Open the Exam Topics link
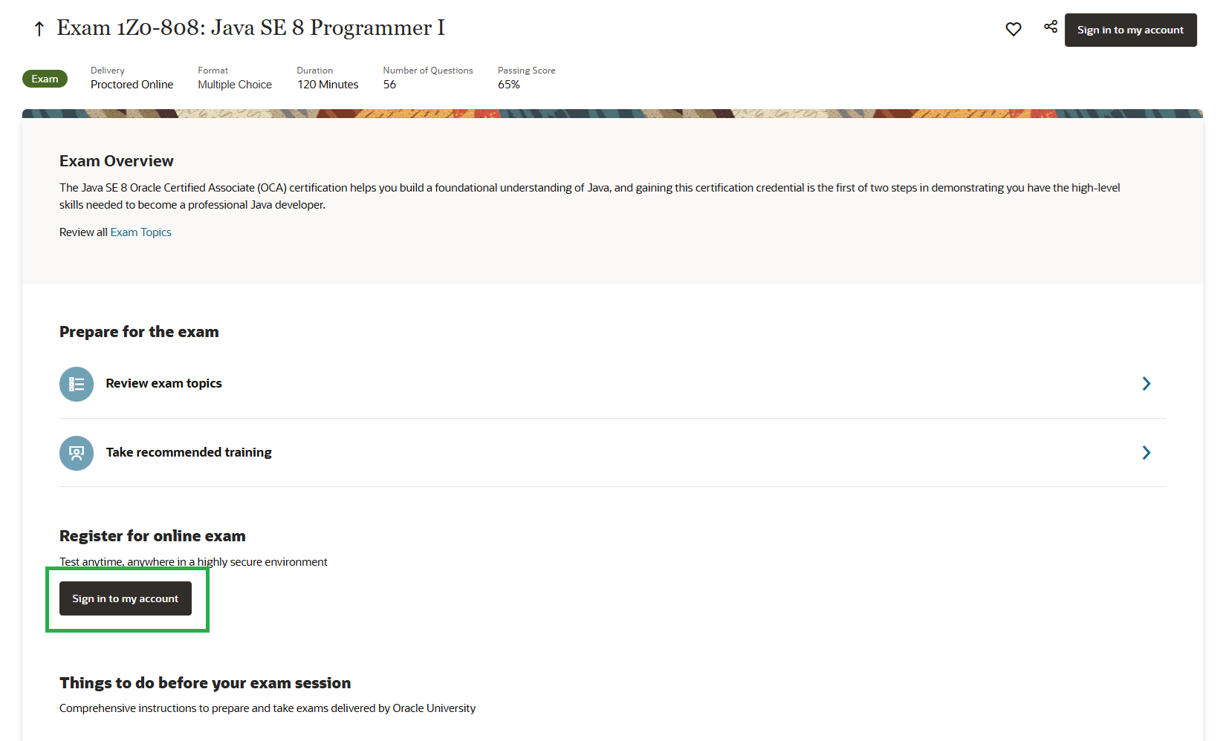 pyautogui.click(x=140, y=232)
